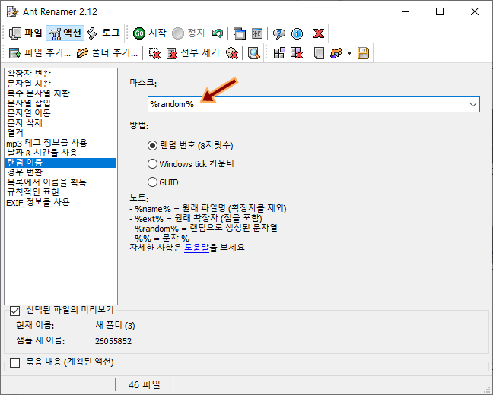
Task: Click the red X exit icon
Action: click(x=319, y=33)
